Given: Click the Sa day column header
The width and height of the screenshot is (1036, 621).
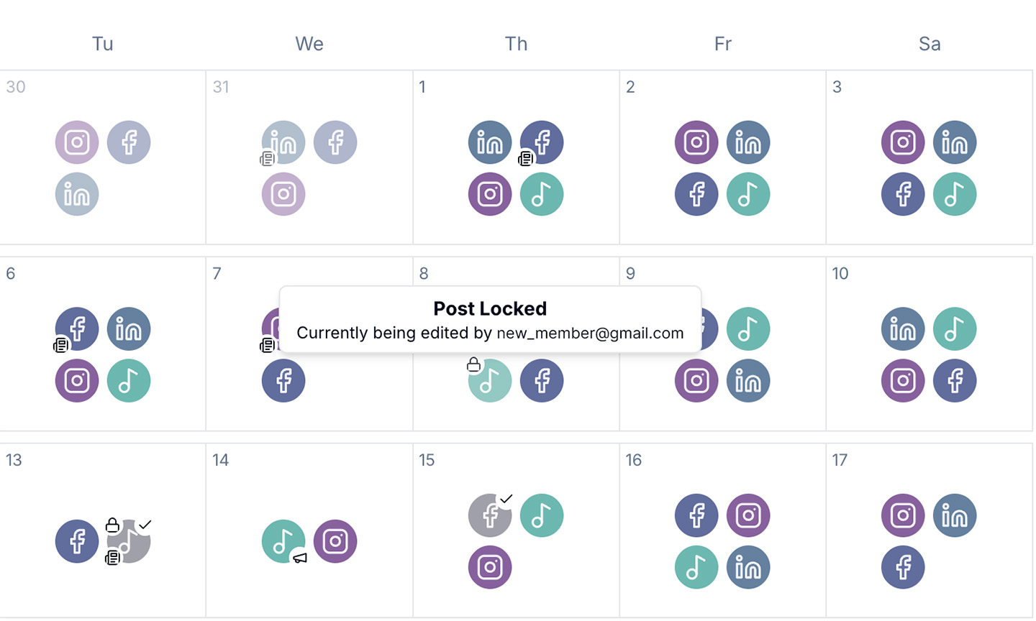Looking at the screenshot, I should 929,44.
